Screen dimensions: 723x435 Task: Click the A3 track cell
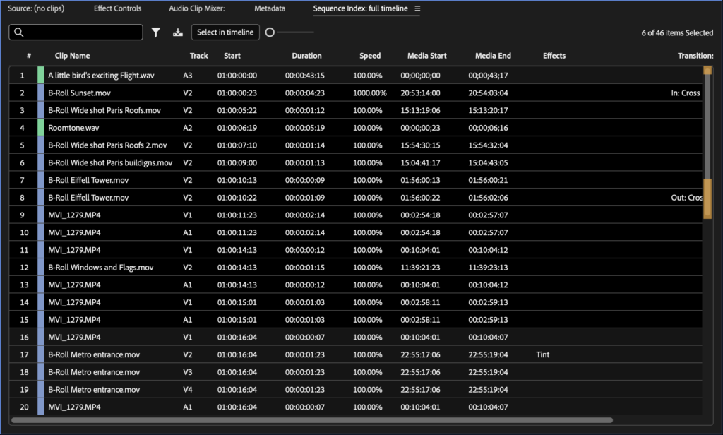pyautogui.click(x=187, y=75)
